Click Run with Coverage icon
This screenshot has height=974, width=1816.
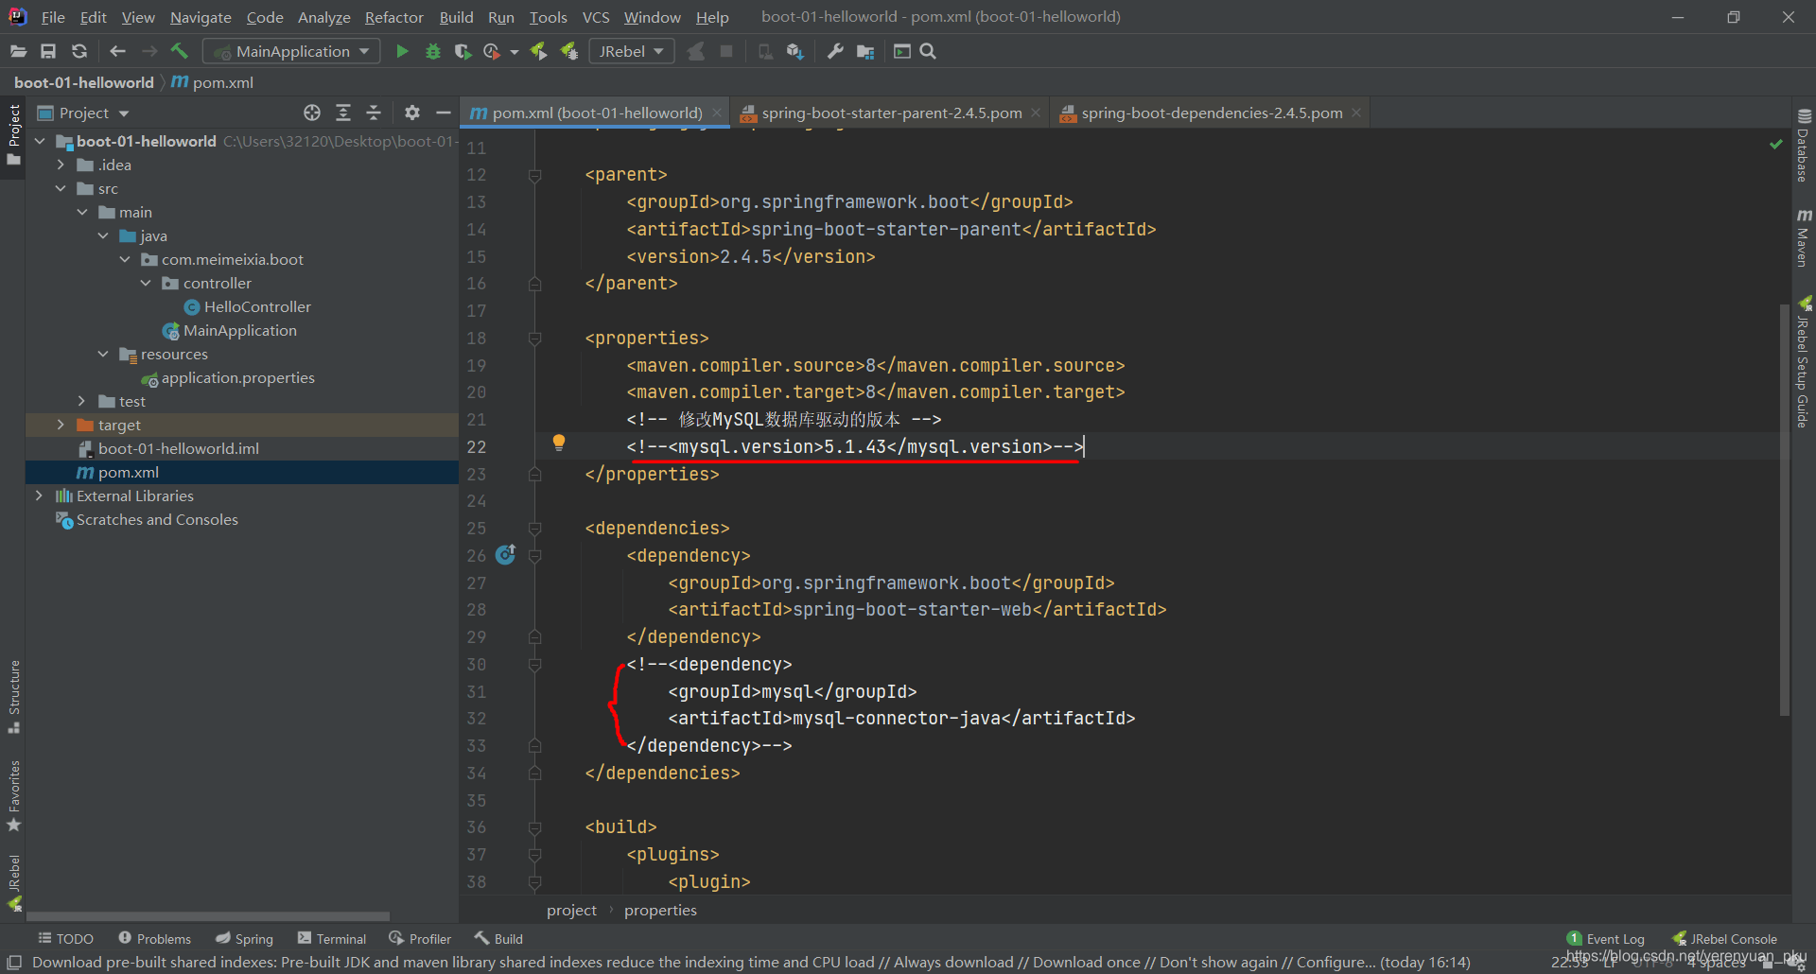(x=463, y=51)
